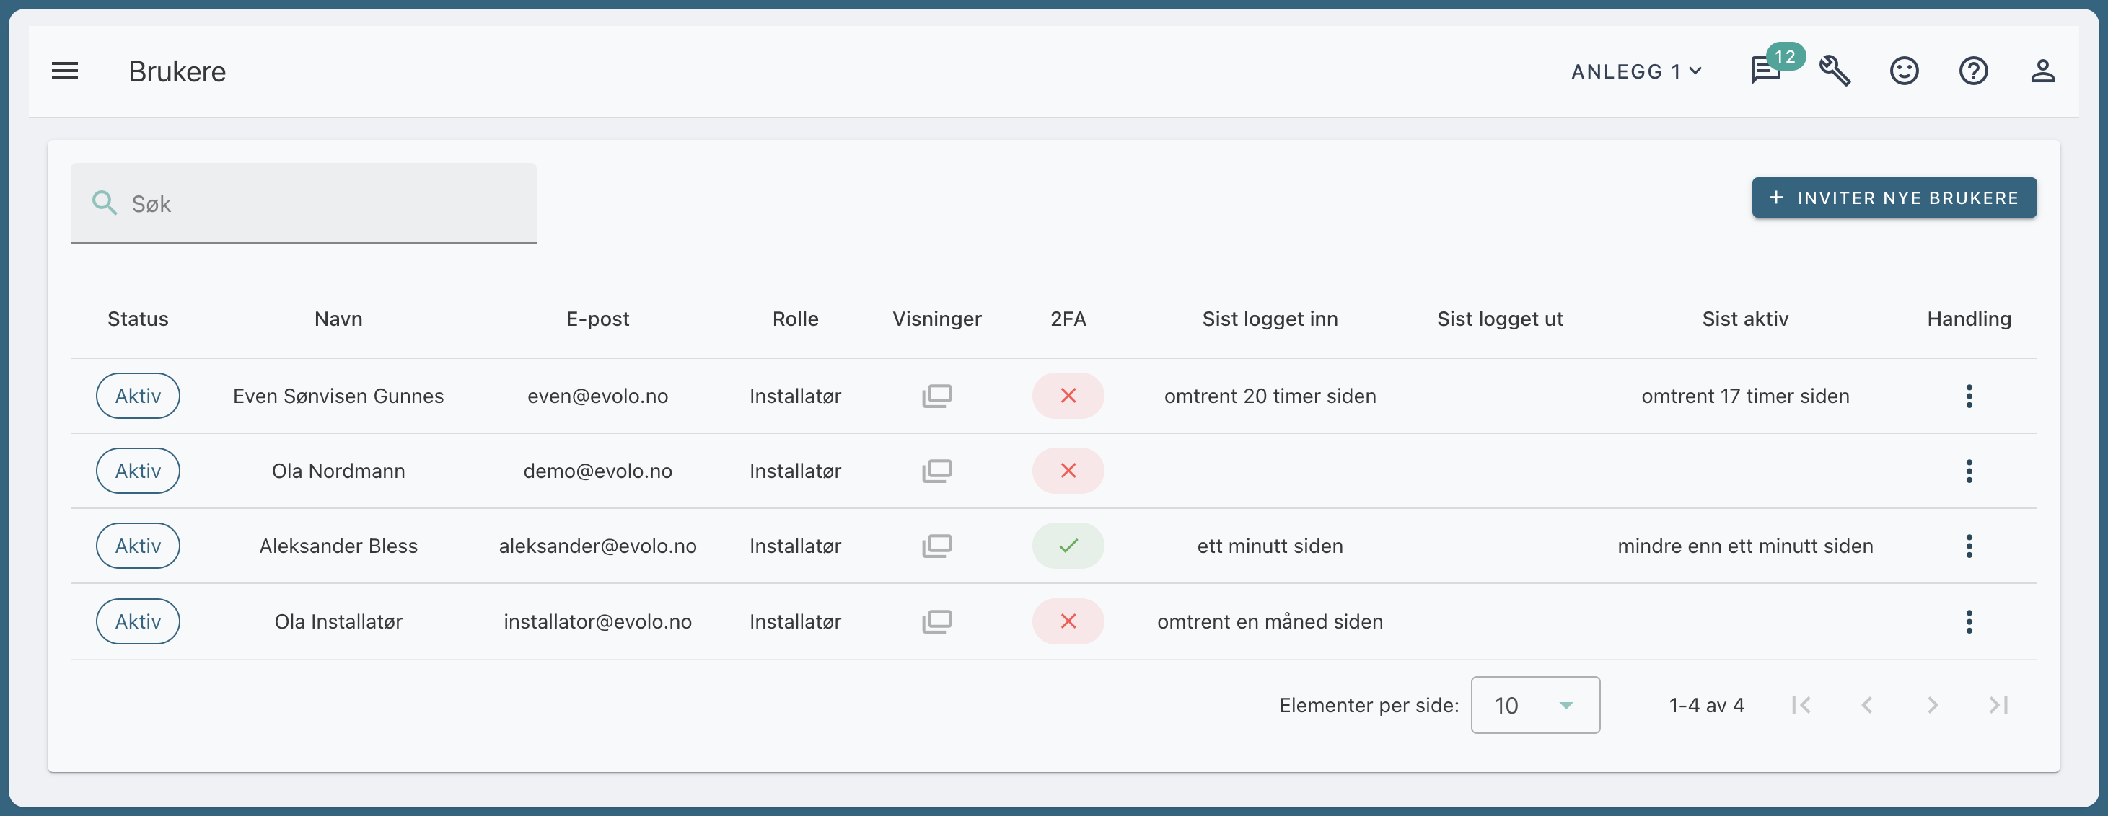
Task: Click Aktiv status chip for Ola Nordmann
Action: [138, 471]
